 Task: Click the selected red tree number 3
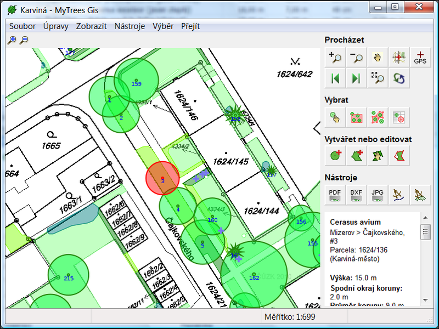[162, 178]
